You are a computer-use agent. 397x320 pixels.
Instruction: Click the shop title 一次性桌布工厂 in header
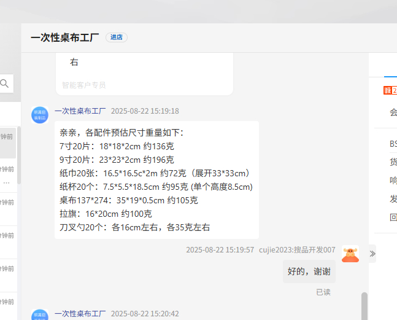[x=64, y=37]
